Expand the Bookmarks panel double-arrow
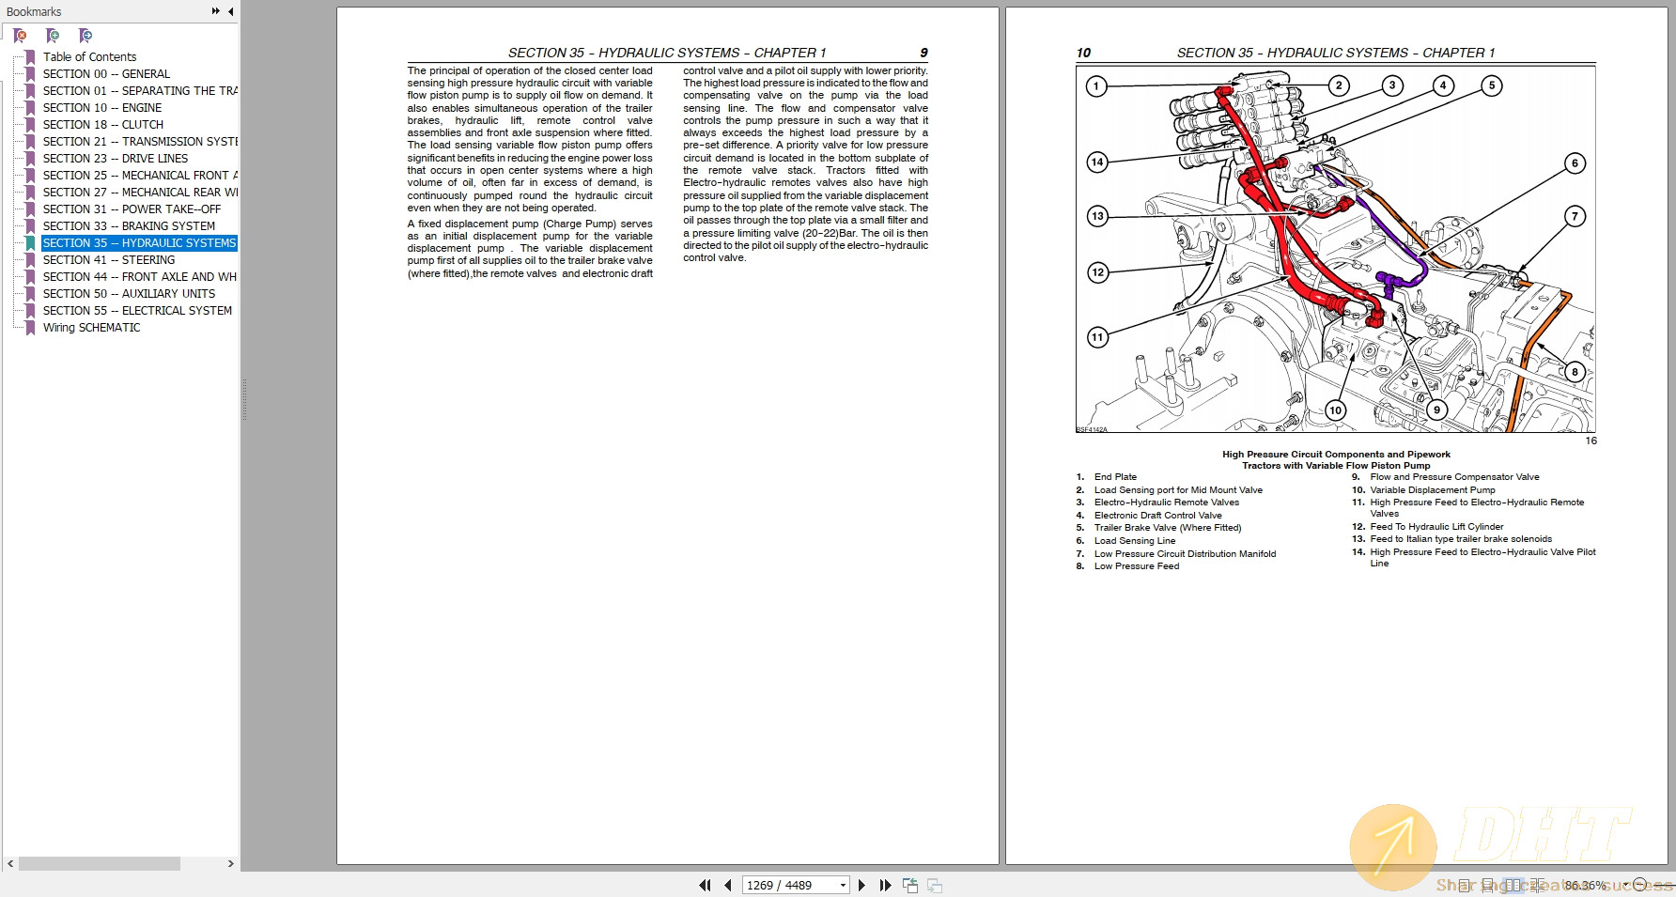1676x897 pixels. point(216,11)
